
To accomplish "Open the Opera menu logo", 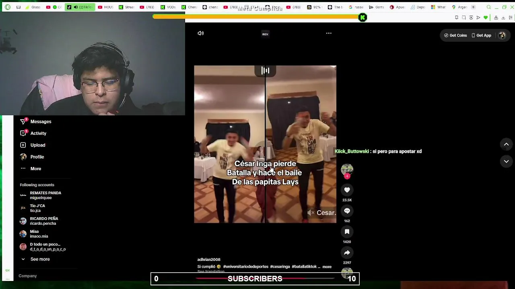I will click(8, 7).
